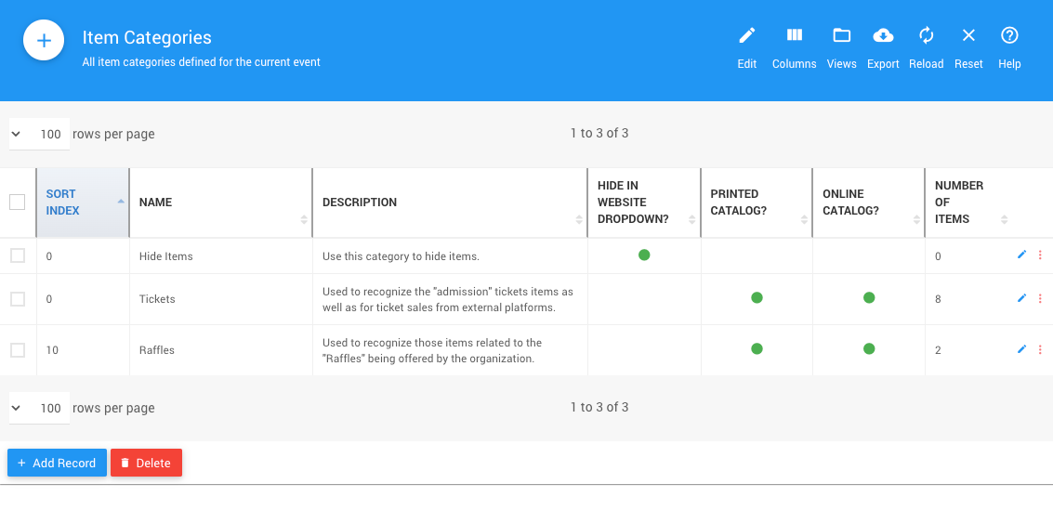1053x510 pixels.
Task: Check the Hide Items row checkbox
Action: (18, 255)
